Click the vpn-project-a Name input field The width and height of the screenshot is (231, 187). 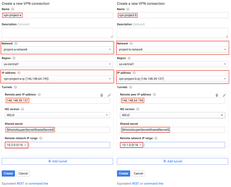(57, 15)
